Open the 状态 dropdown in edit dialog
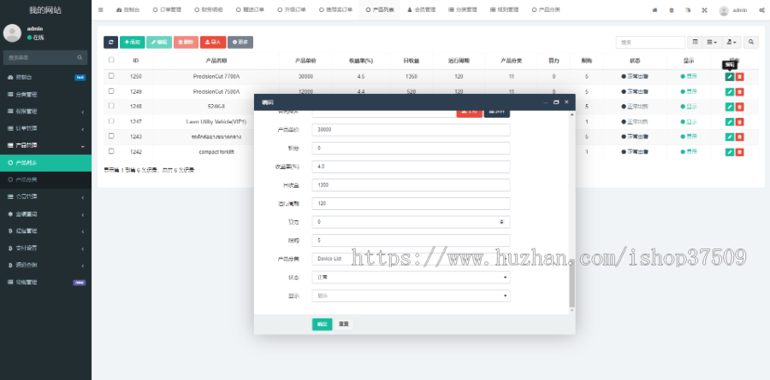Image resolution: width=770 pixels, height=380 pixels. [411, 278]
